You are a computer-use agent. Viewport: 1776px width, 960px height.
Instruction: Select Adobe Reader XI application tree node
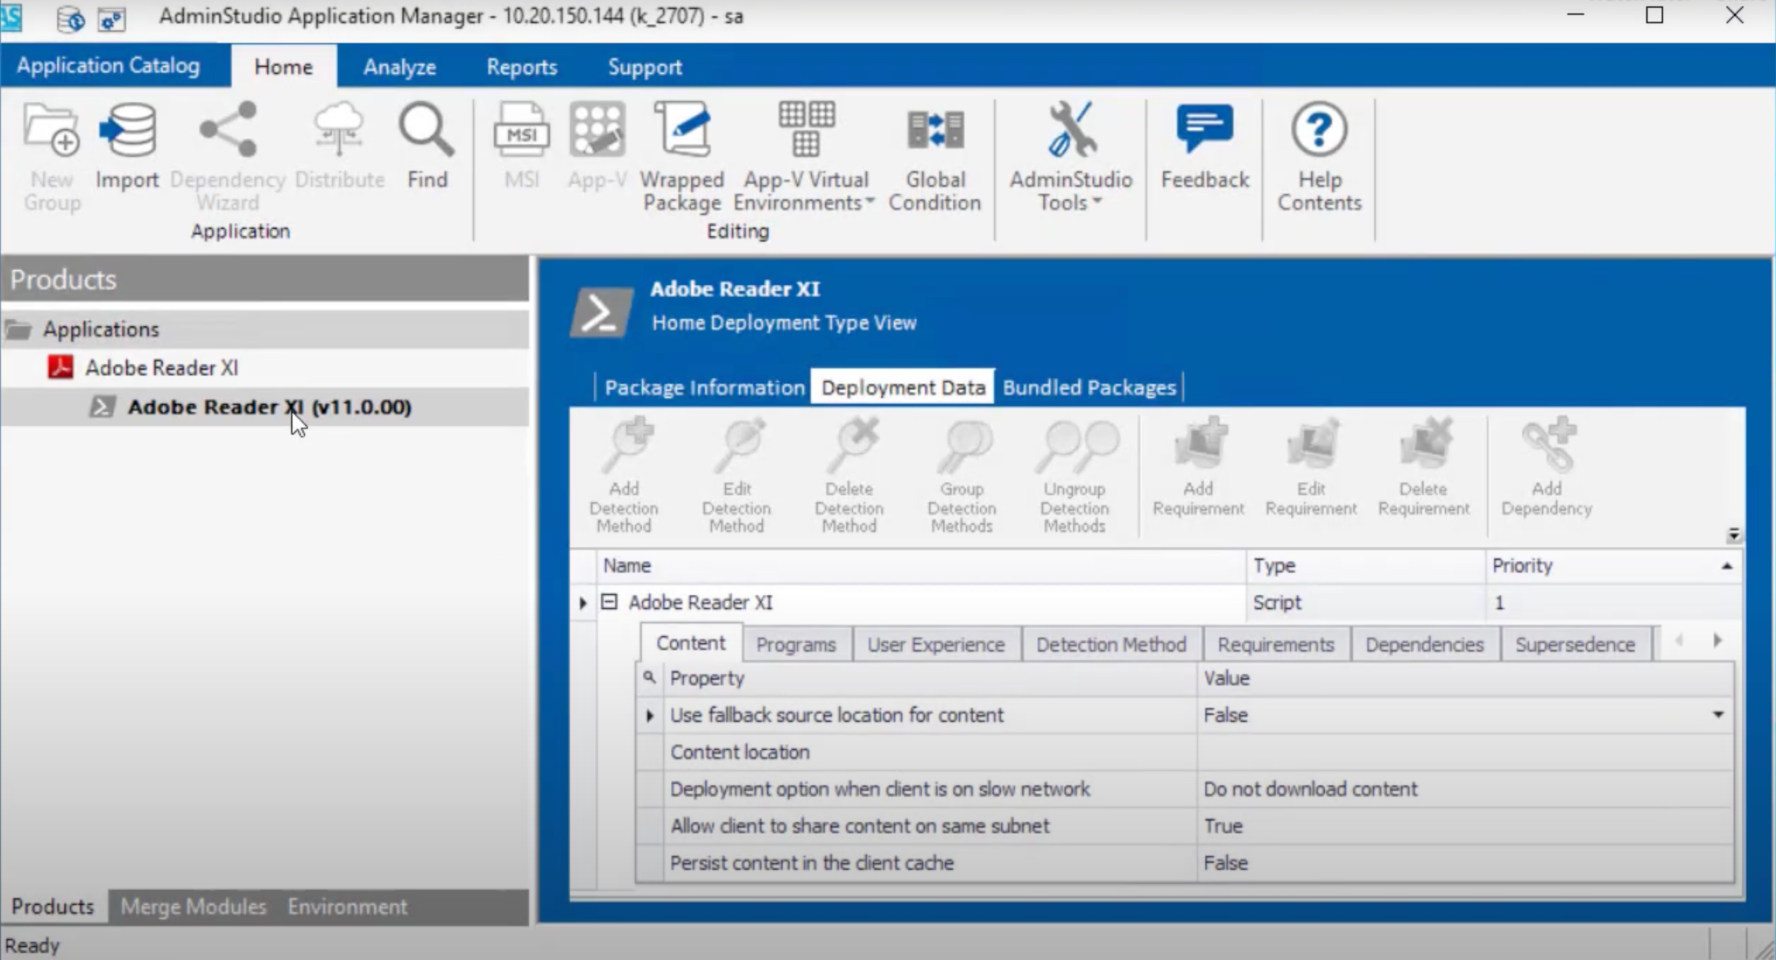pos(161,368)
